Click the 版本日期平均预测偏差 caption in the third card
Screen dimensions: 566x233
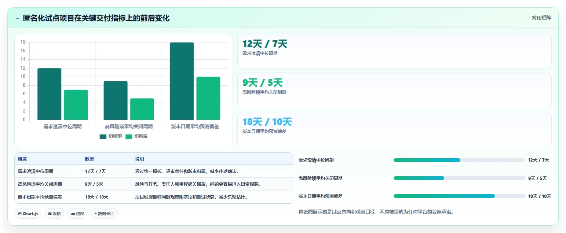[264, 132]
